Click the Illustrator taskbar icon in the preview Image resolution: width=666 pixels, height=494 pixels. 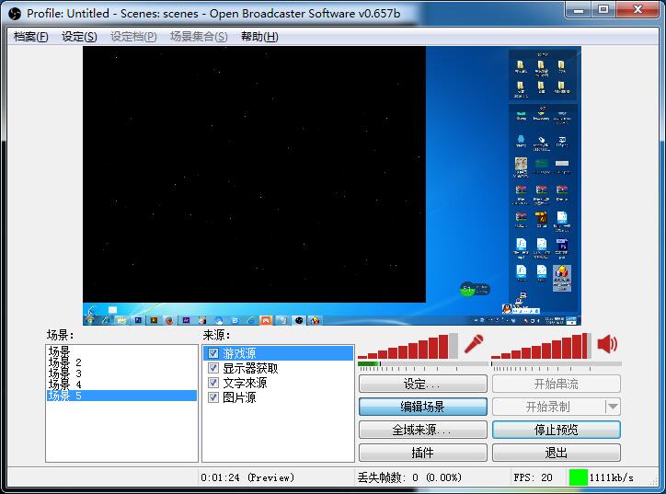point(154,320)
